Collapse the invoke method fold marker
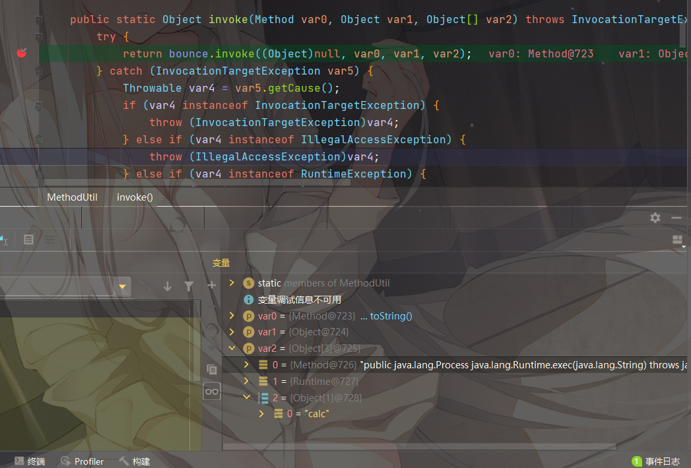Viewport: 691px width, 468px height. tap(39, 19)
